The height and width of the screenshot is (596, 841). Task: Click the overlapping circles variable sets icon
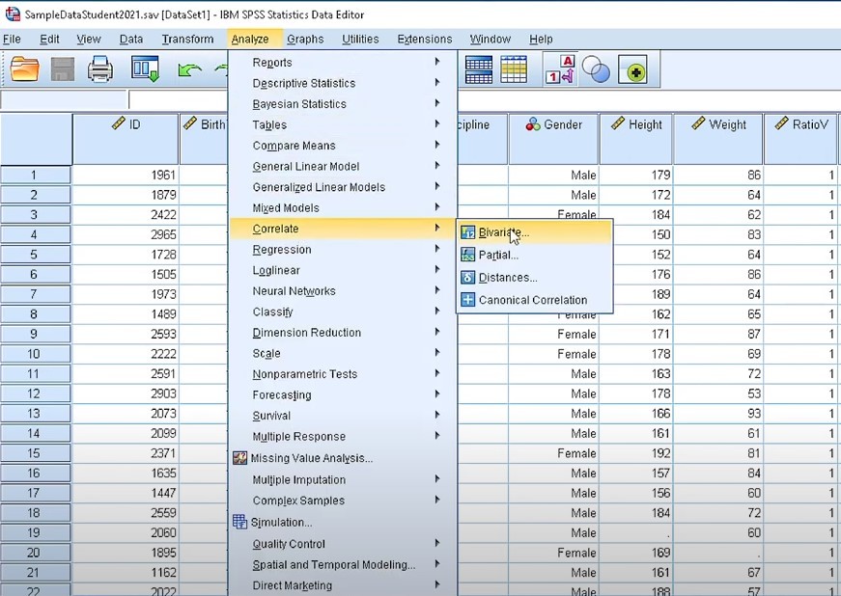click(x=596, y=69)
